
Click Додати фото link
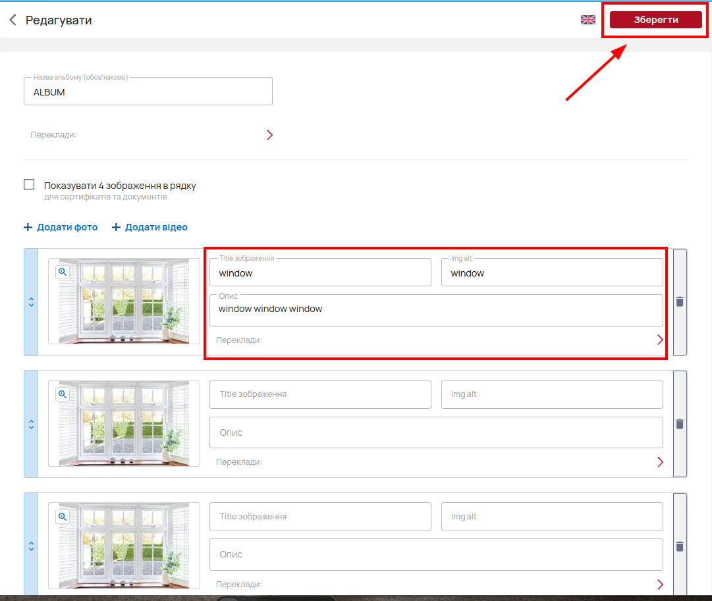tap(61, 227)
